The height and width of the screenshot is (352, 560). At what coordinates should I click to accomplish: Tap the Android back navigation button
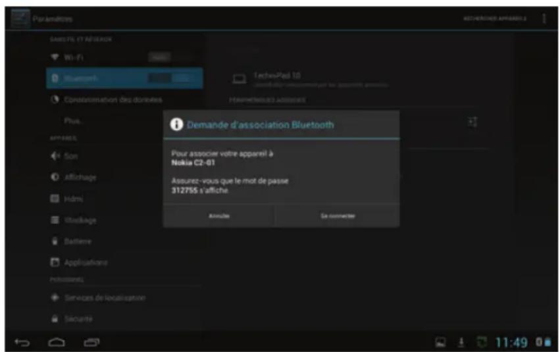tap(22, 342)
